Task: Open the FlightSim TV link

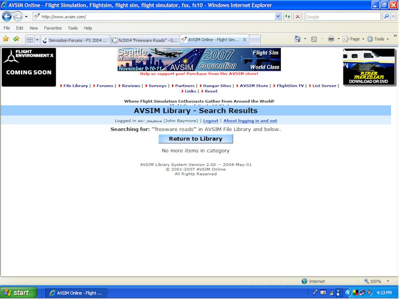Action: [x=290, y=86]
